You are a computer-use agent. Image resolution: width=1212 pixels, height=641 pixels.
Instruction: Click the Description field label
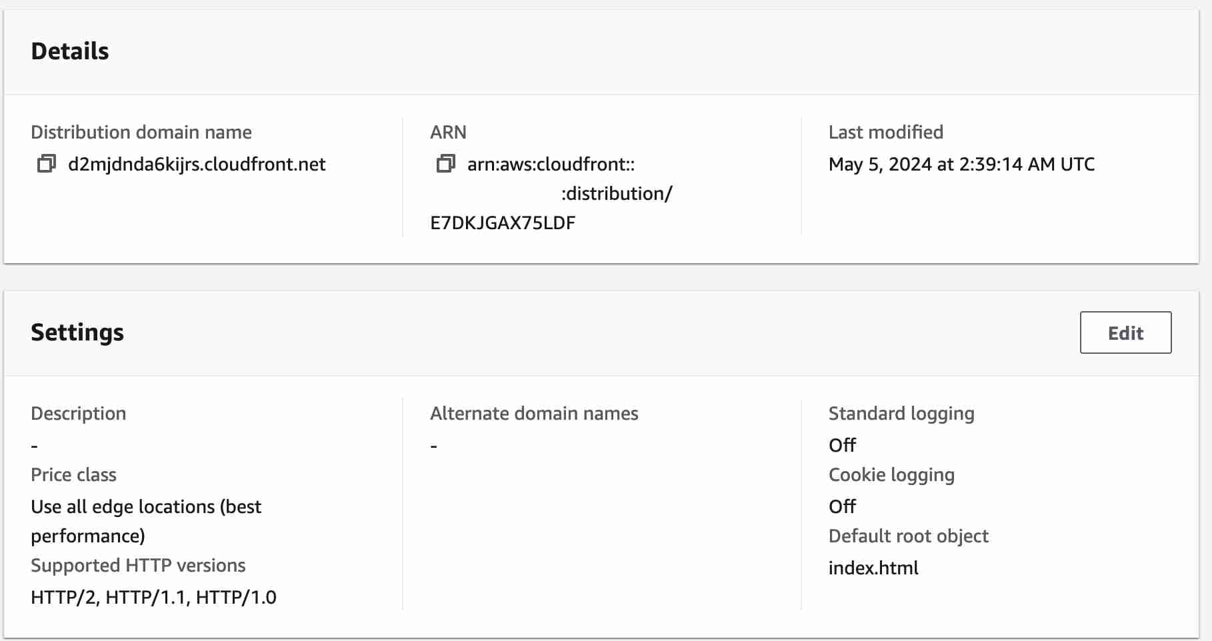point(78,413)
